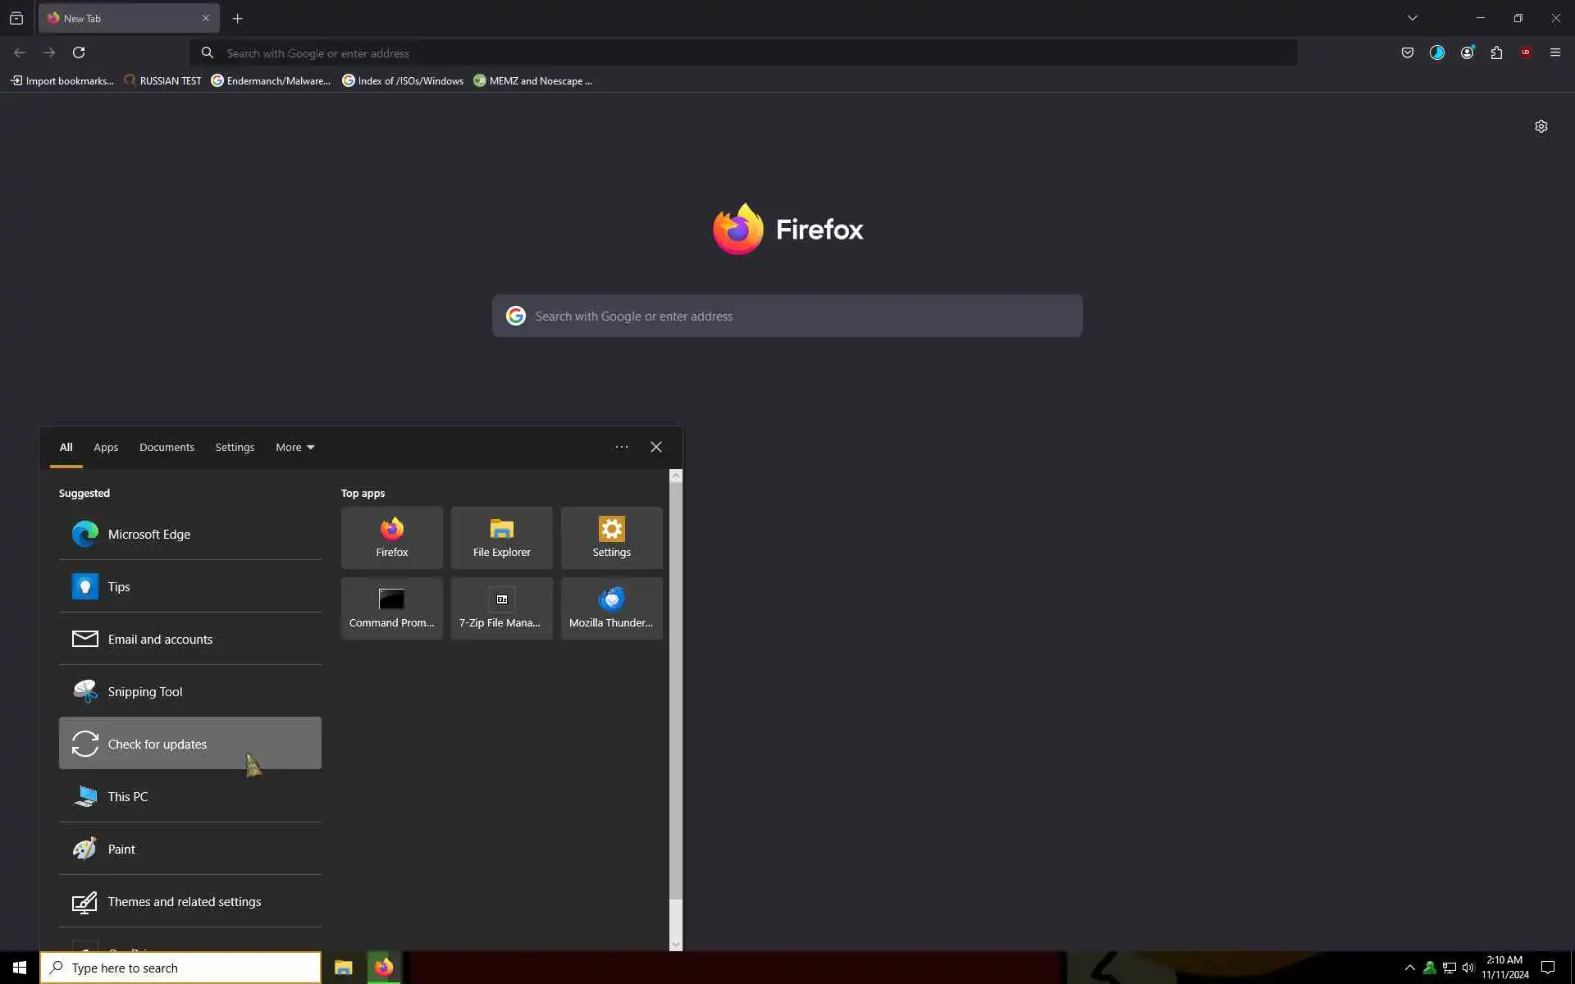1575x984 pixels.
Task: Open the RUSSIAN TEST bookmark
Action: pyautogui.click(x=162, y=80)
